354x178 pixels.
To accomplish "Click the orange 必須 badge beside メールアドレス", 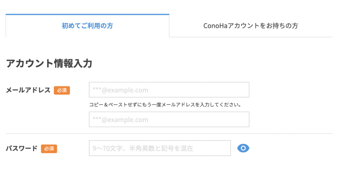I will 62,90.
